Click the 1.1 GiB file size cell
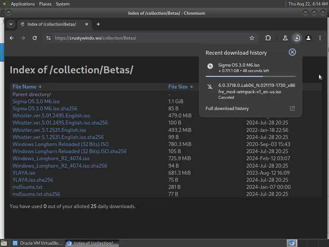This screenshot has width=329, height=247. (x=176, y=101)
